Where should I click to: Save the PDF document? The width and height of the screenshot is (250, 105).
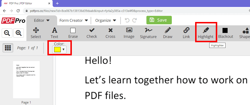(x=159, y=20)
